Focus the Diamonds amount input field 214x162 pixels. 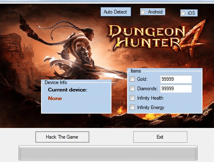pos(176,89)
